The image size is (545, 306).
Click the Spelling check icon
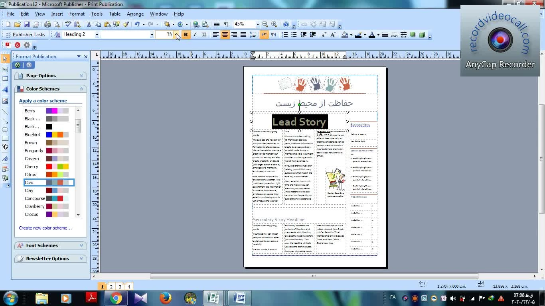(x=68, y=24)
